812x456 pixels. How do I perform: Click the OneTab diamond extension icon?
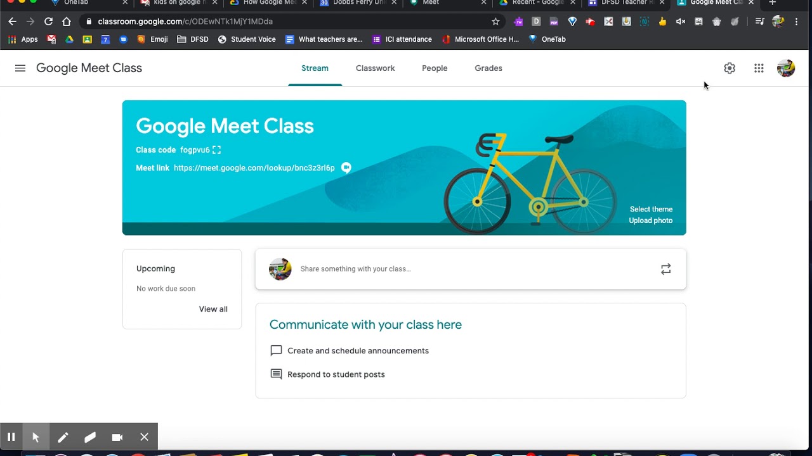(x=572, y=22)
